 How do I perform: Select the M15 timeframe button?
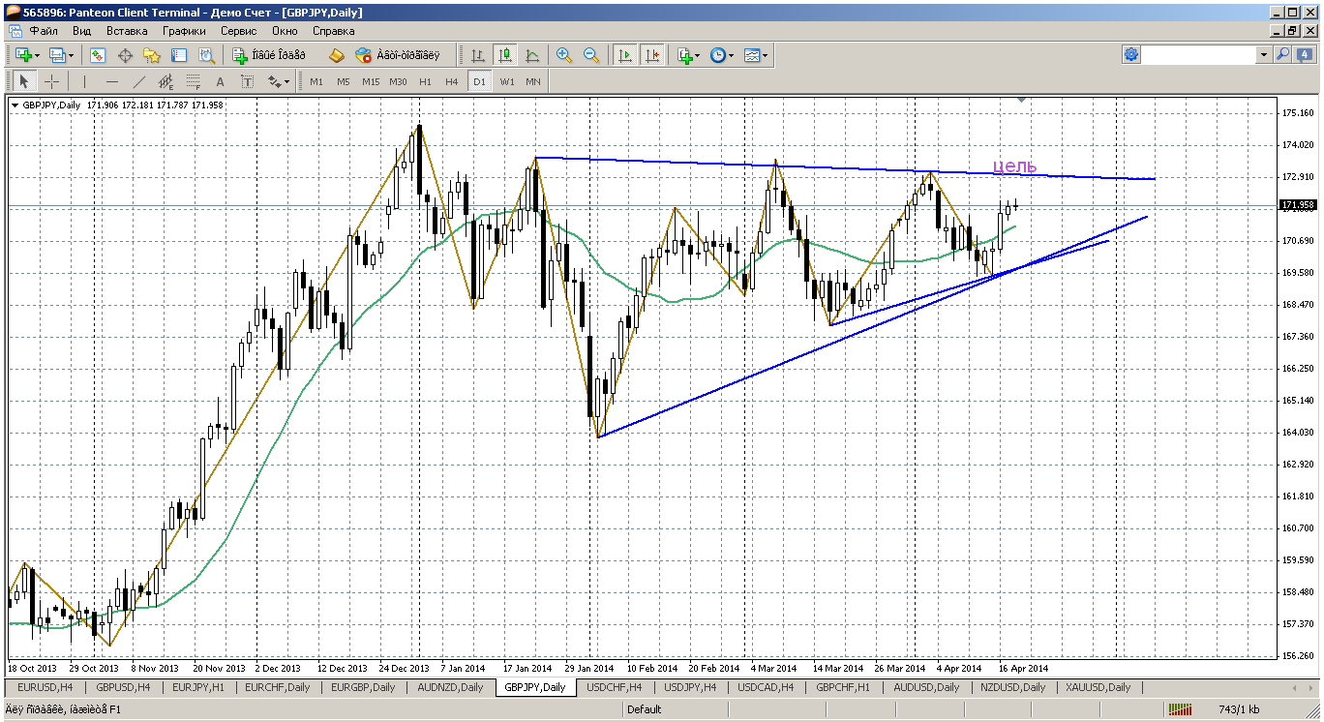coord(371,81)
